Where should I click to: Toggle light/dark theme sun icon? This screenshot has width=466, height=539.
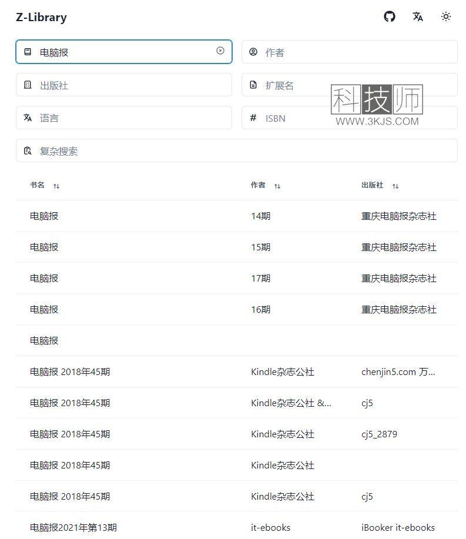[x=445, y=16]
